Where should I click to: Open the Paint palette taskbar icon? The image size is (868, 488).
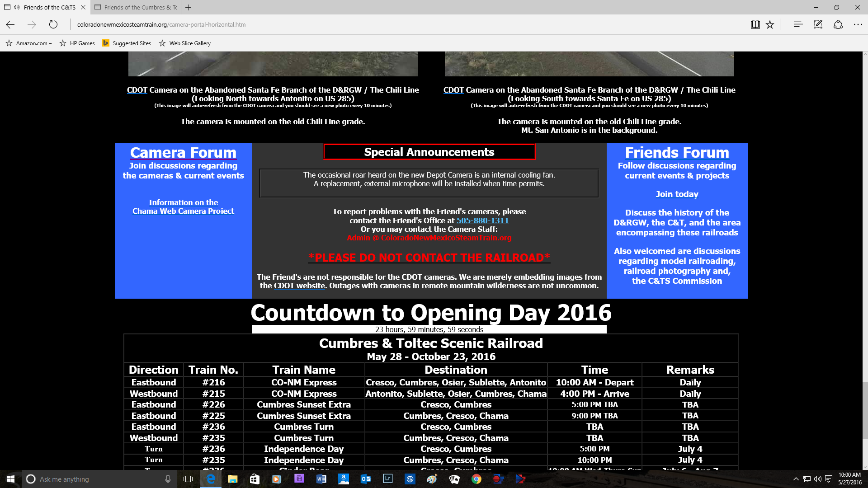click(432, 479)
